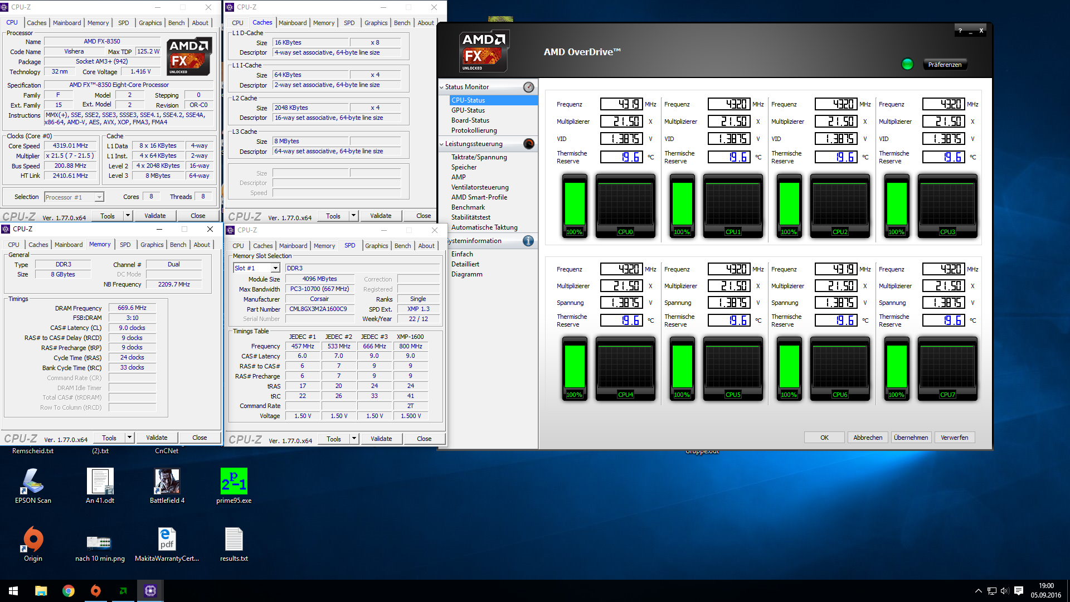The width and height of the screenshot is (1070, 602).
Task: Open results.txt file on desktop
Action: tap(234, 540)
